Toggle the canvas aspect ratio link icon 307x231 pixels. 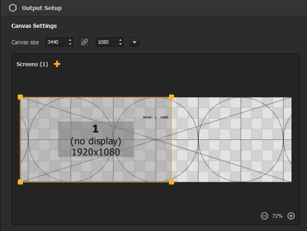pos(84,42)
